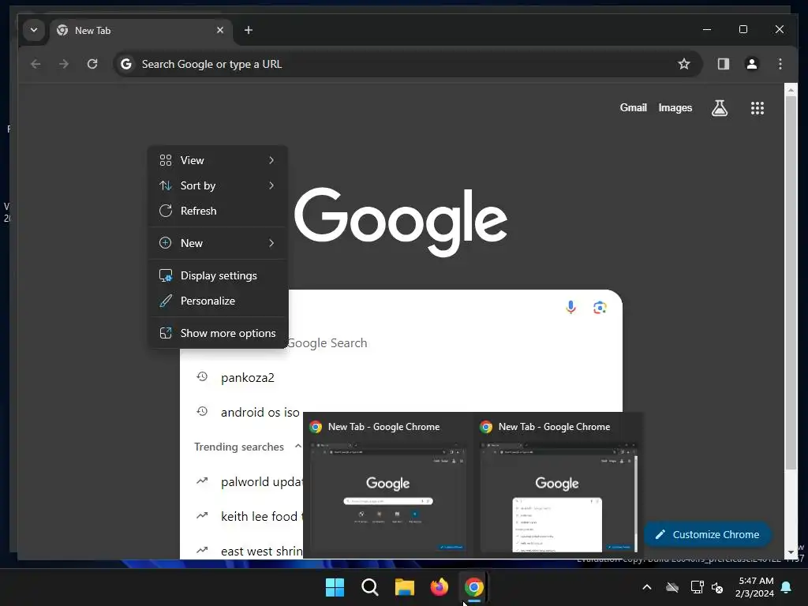Viewport: 808px width, 606px height.
Task: Open the network status tray icon
Action: (698, 587)
